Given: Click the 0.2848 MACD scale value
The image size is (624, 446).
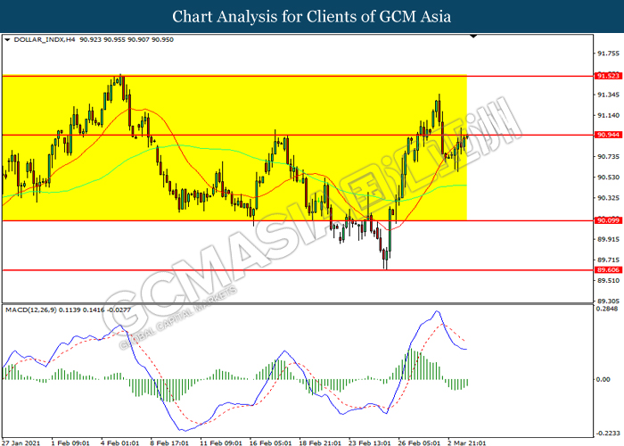Looking at the screenshot, I should tap(608, 309).
